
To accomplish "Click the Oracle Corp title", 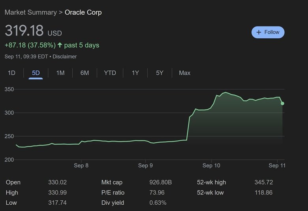I will (83, 12).
